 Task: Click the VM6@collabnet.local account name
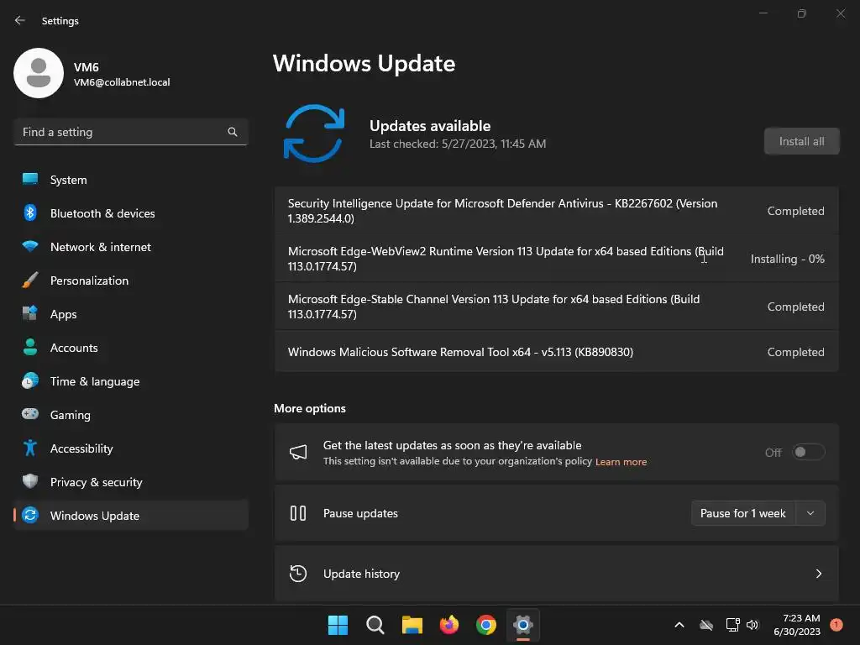pos(122,81)
